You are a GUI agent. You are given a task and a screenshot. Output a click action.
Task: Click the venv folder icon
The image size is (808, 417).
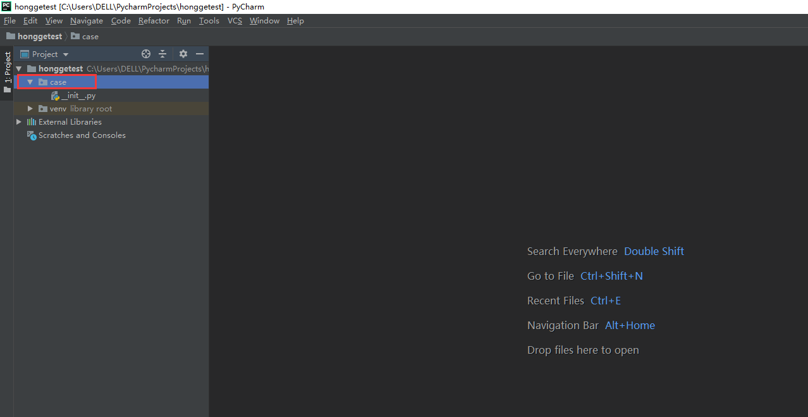(43, 109)
